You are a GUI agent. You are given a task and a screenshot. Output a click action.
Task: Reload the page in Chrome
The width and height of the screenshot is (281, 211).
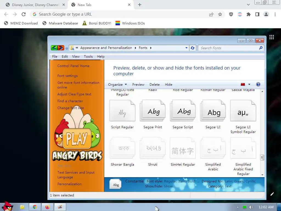click(24, 14)
